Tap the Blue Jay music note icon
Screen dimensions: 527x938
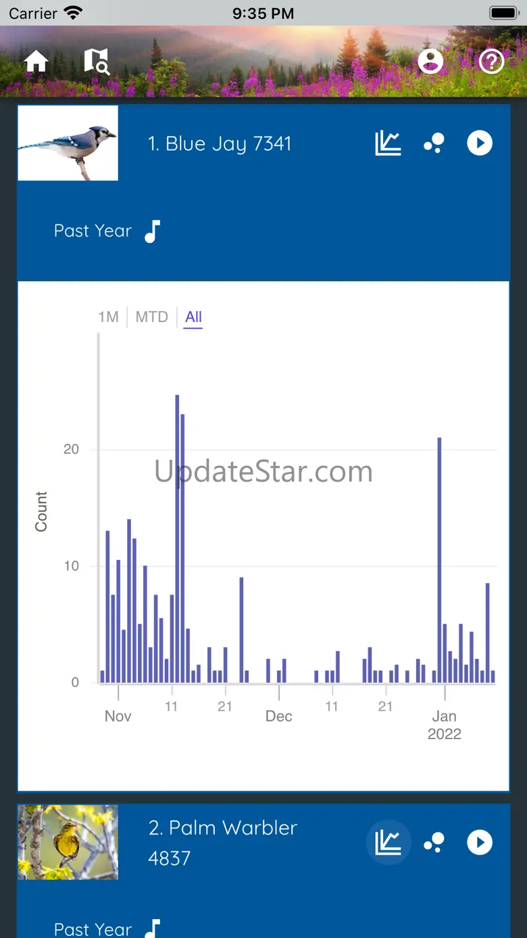[x=153, y=231]
